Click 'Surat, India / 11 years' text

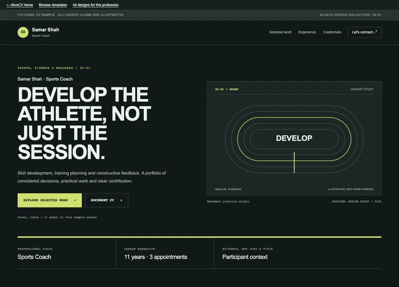(x=57, y=217)
